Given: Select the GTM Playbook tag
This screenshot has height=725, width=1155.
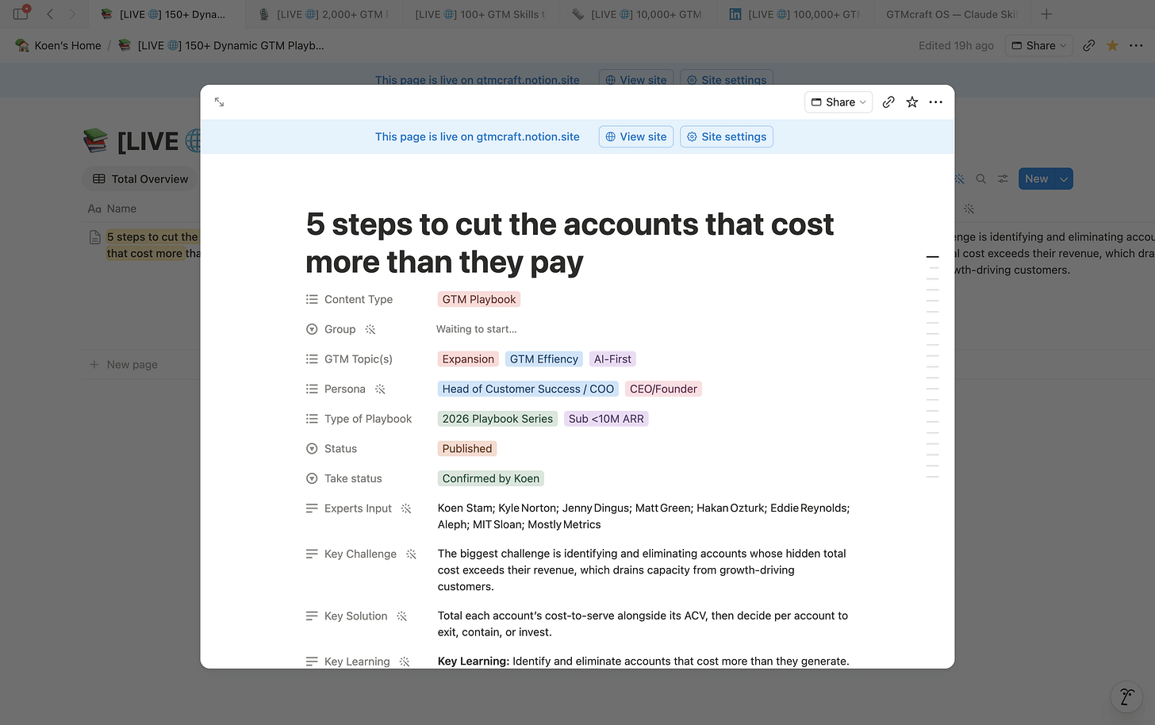Looking at the screenshot, I should (479, 299).
